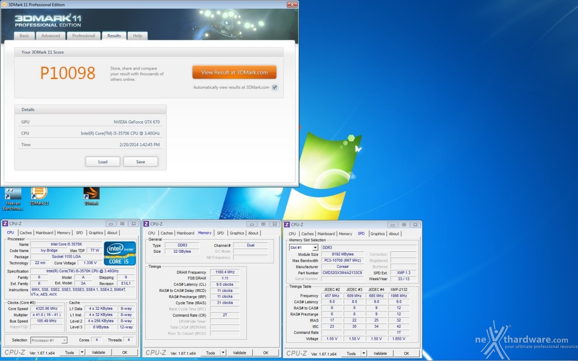
Task: Click the Z title icon of the CPU-Z Memory window
Action: (147, 224)
